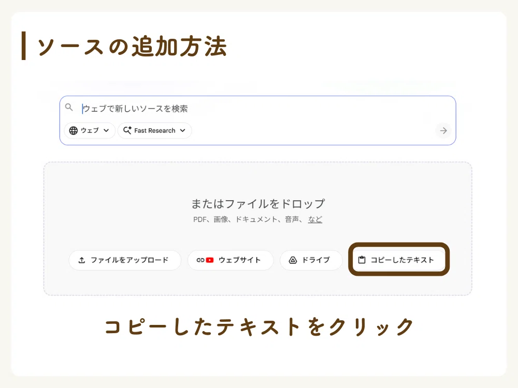
Task: Open the など supported formats link
Action: point(315,219)
